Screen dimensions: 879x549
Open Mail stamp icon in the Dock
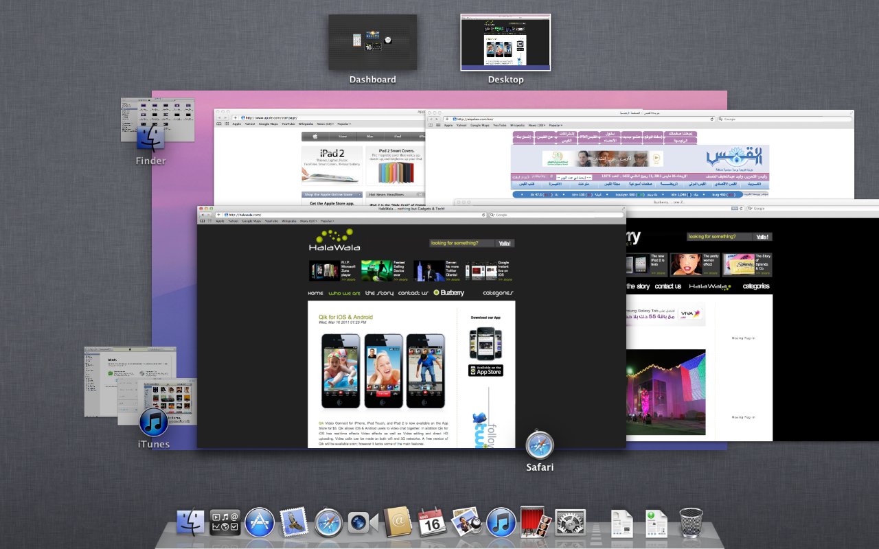[294, 523]
